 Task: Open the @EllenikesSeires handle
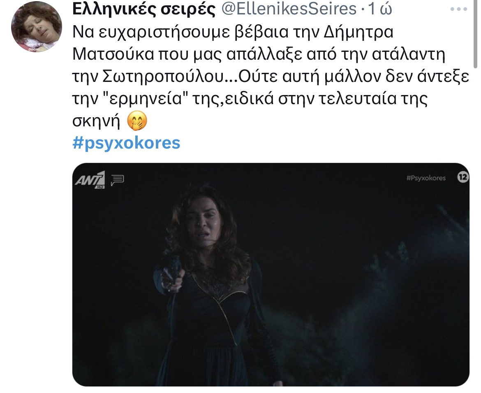[289, 9]
